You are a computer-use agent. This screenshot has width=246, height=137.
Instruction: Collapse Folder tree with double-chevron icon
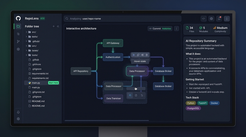coord(58,26)
